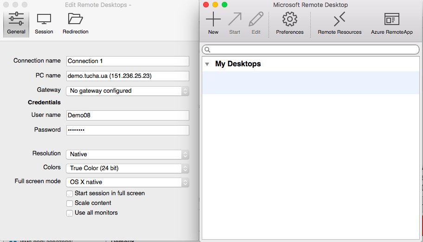The height and width of the screenshot is (242, 423).
Task: Open the Gateway dropdown
Action: click(x=128, y=91)
